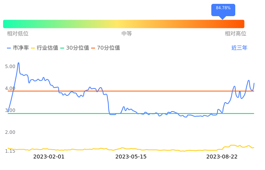Click the 3.00 y-axis label
The width and height of the screenshot is (265, 170).
(x=10, y=110)
